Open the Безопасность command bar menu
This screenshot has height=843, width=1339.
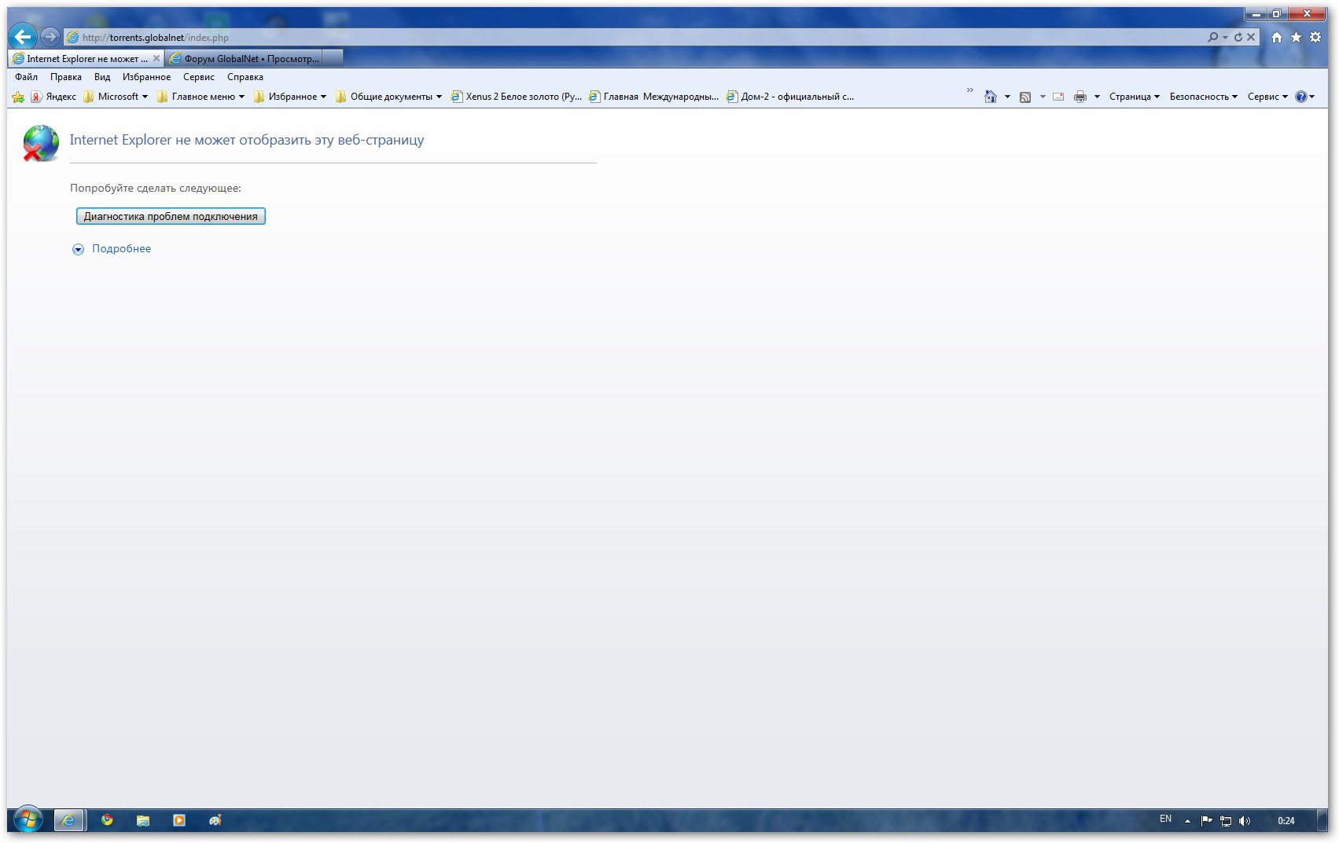point(1203,97)
